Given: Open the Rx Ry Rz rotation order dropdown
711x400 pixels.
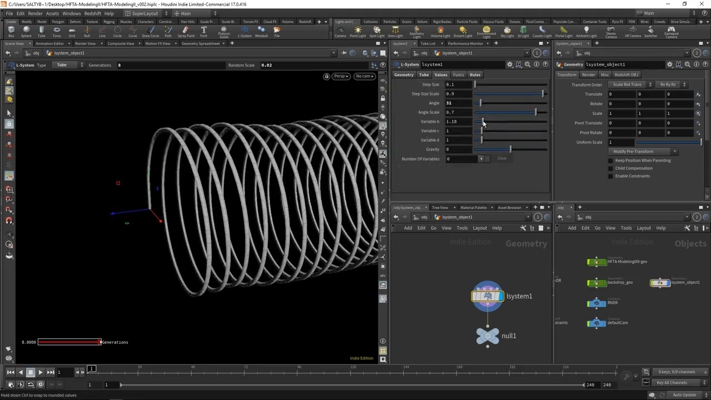Looking at the screenshot, I should [671, 84].
